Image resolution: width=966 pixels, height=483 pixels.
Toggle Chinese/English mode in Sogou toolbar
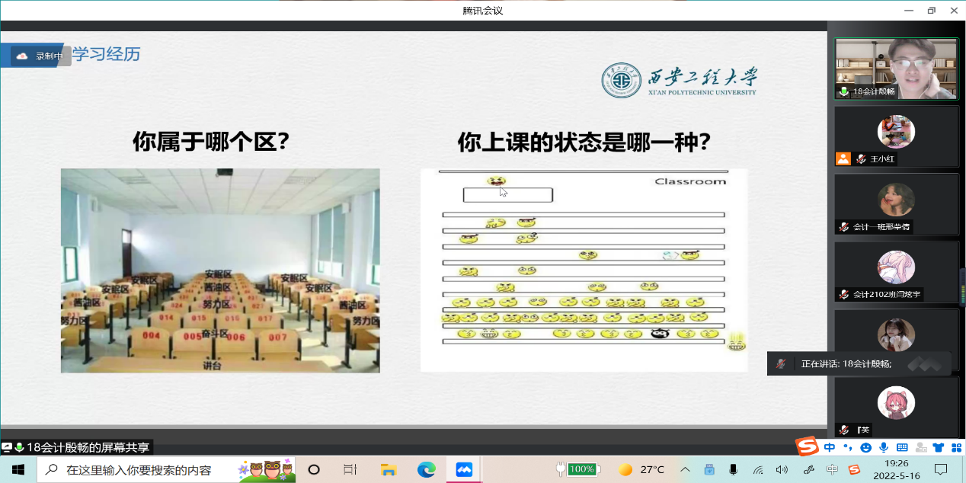pyautogui.click(x=830, y=448)
